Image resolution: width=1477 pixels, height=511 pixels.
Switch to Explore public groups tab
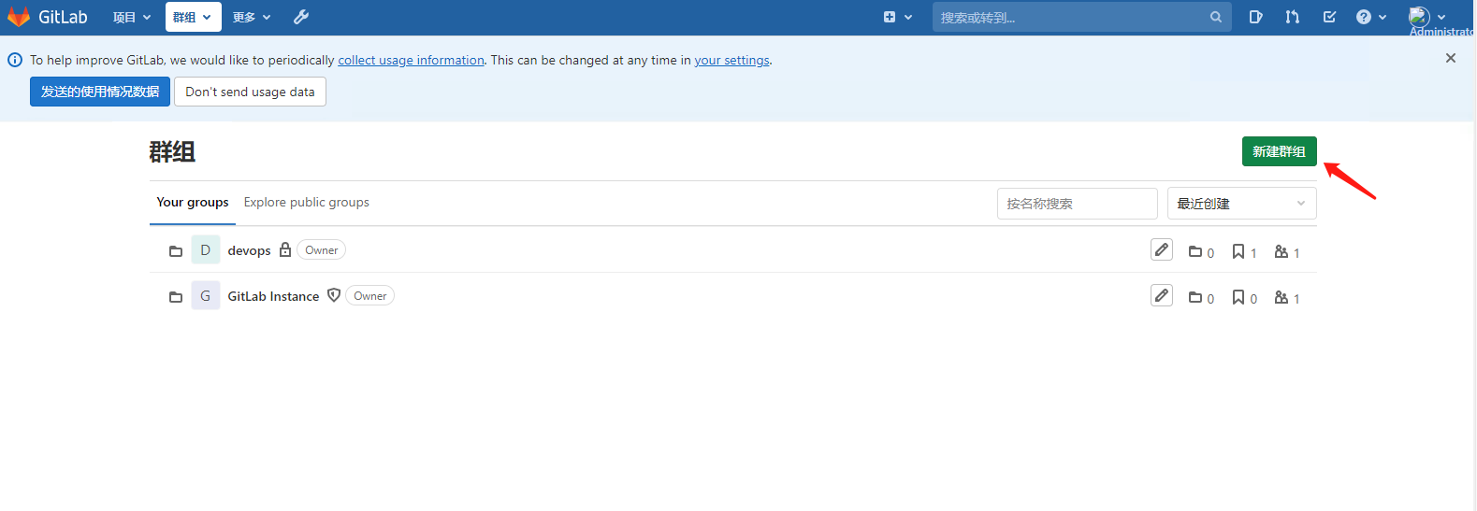[307, 202]
